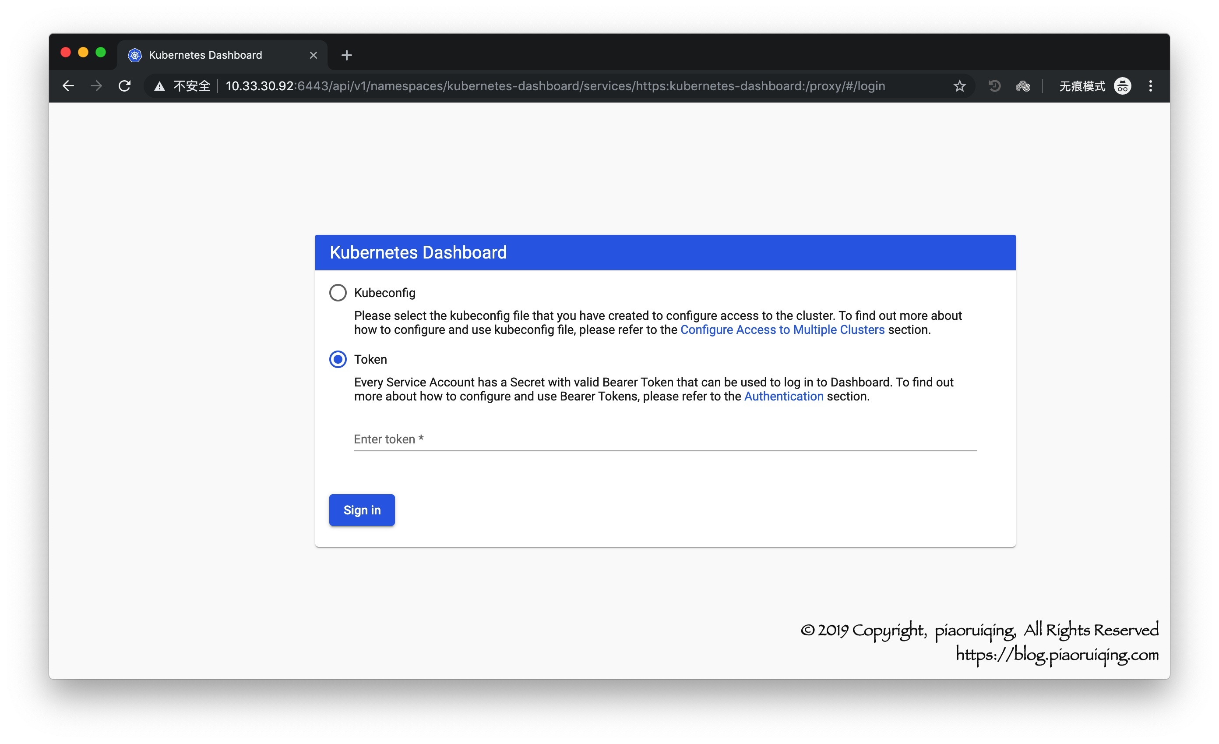Open a new browser tab
Viewport: 1219px width, 744px height.
pyautogui.click(x=347, y=55)
